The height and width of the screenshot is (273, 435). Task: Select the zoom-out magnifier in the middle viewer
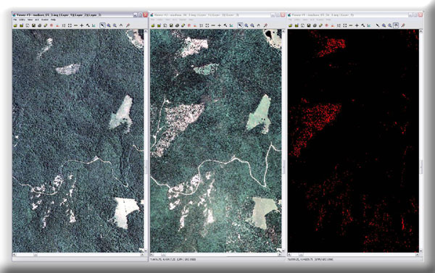252,25
